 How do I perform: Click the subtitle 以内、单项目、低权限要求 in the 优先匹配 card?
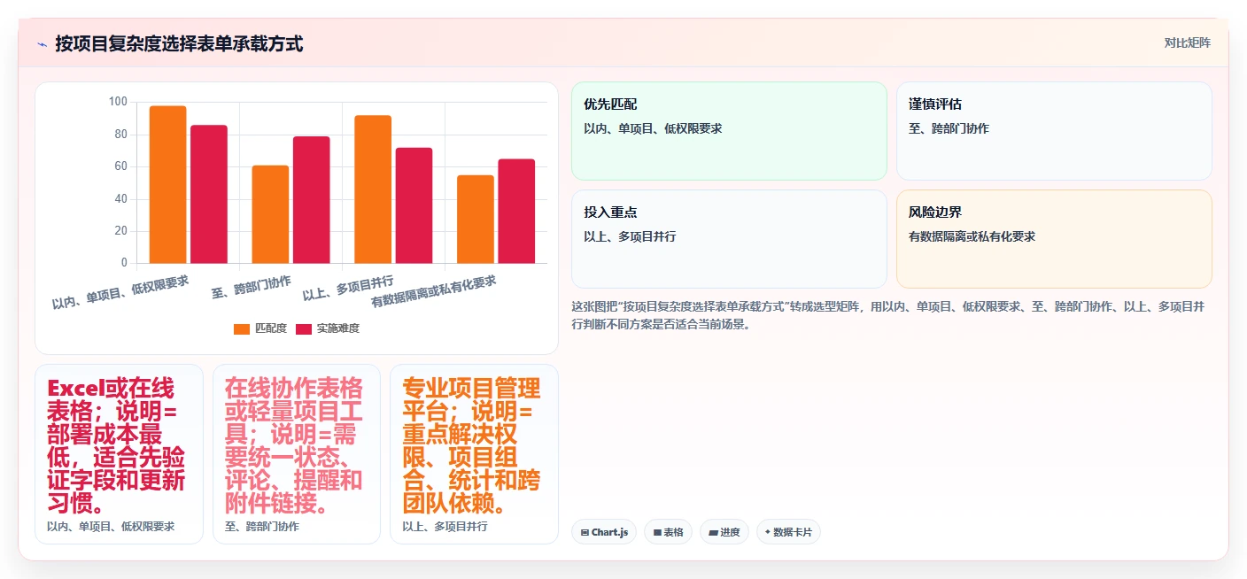pos(653,128)
